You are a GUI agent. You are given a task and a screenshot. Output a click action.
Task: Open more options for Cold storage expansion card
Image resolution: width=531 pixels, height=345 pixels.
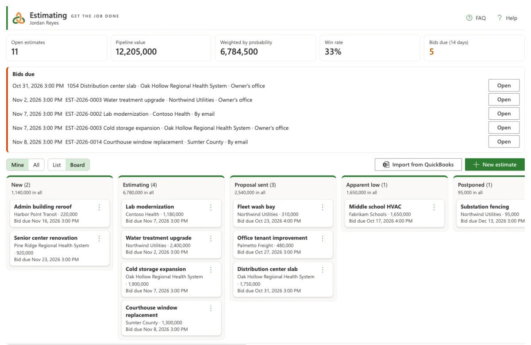tap(211, 269)
